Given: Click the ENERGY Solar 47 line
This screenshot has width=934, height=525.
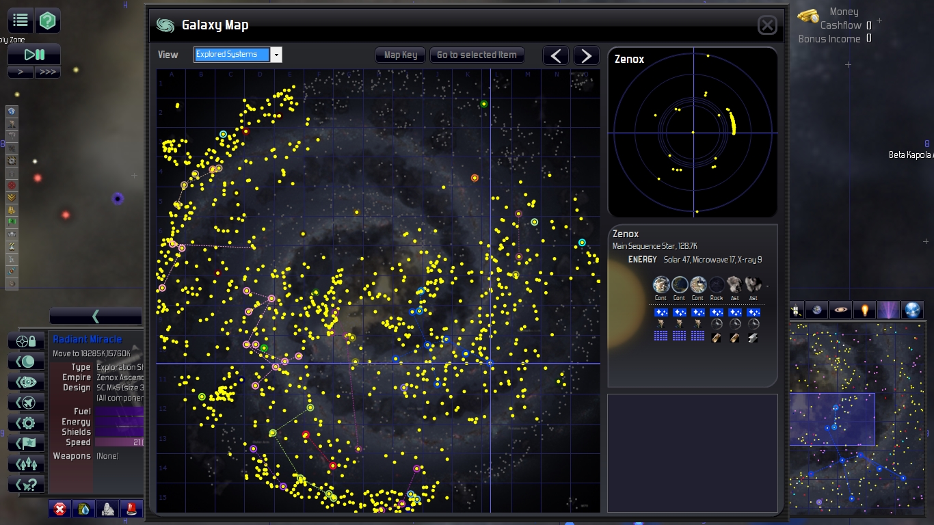Looking at the screenshot, I should click(x=695, y=260).
